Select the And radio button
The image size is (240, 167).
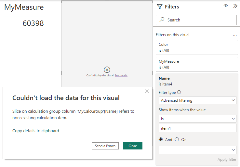pos(161,139)
